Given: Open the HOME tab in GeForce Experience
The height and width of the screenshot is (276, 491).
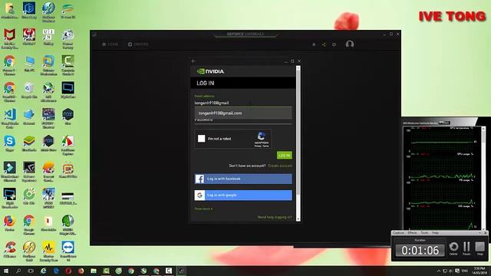Looking at the screenshot, I should point(110,44).
